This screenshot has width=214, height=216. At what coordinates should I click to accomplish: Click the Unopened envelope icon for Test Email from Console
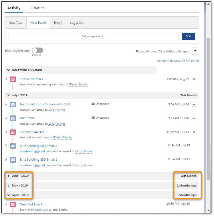click(93, 104)
